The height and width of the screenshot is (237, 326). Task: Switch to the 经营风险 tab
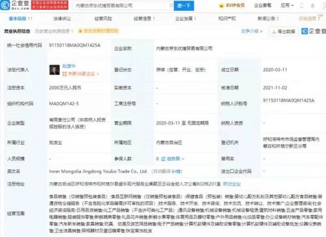[103, 19]
